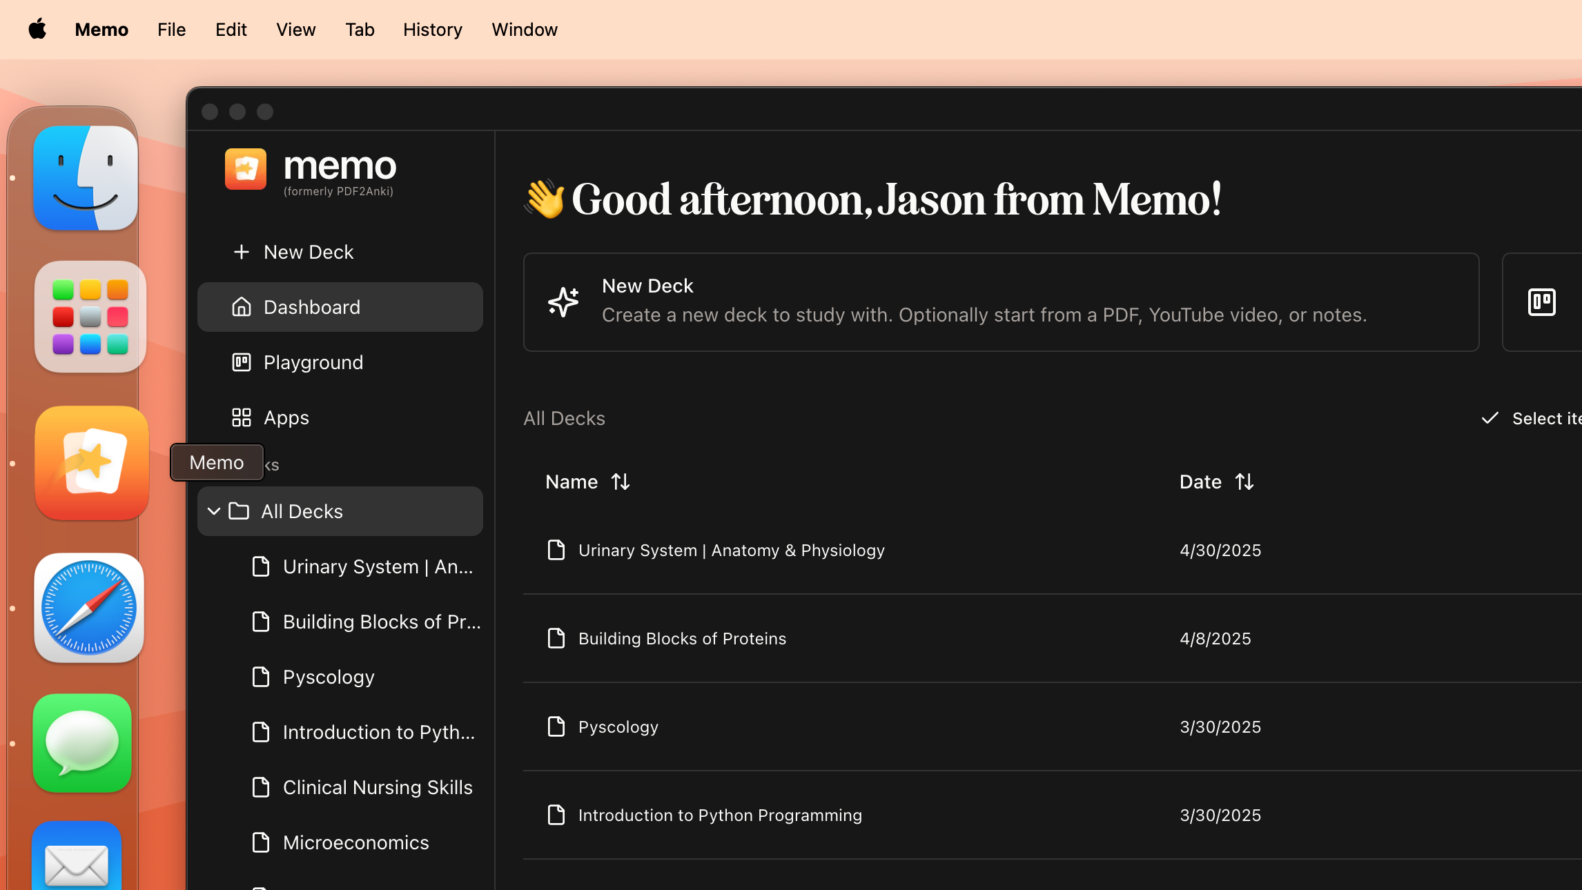The image size is (1582, 890).
Task: Click sort arrows next to Name
Action: pyautogui.click(x=621, y=482)
